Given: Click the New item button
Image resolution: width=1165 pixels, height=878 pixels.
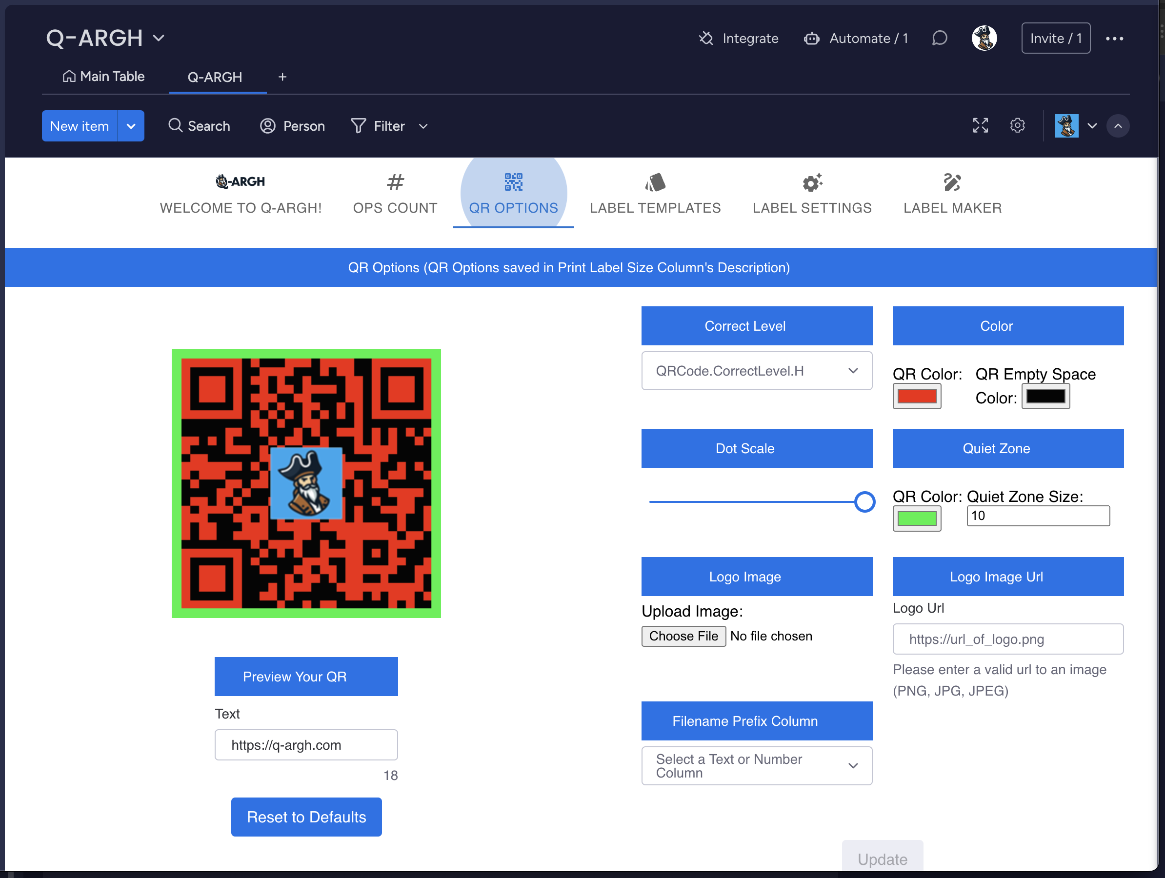Looking at the screenshot, I should click(x=80, y=126).
